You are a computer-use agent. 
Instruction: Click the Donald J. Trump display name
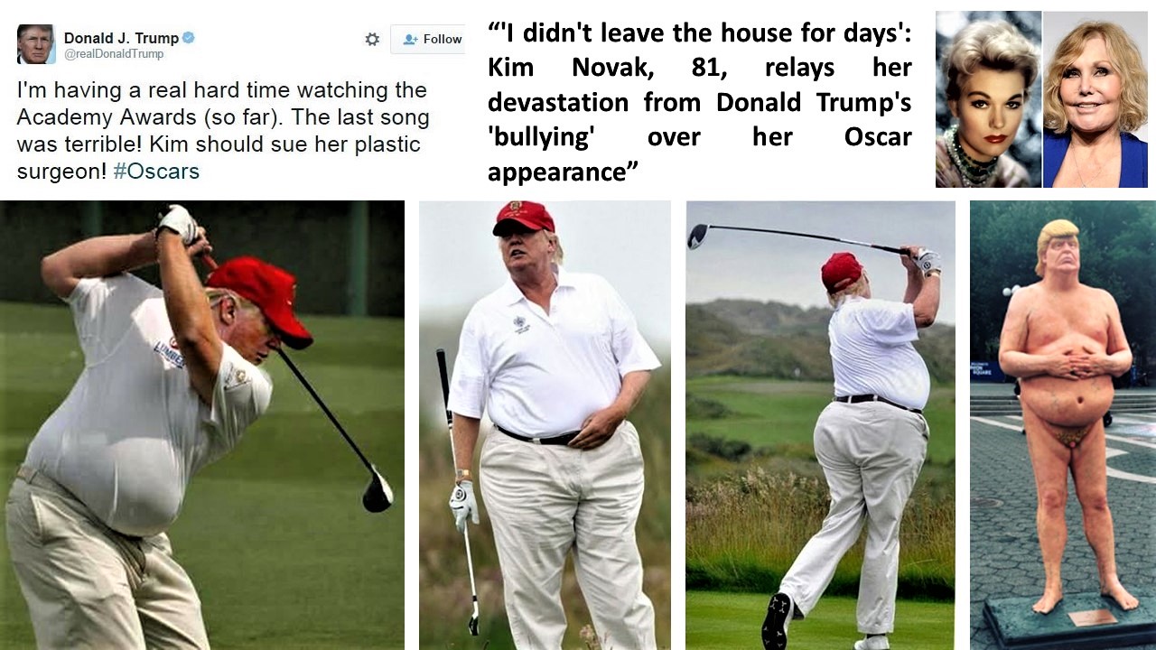[121, 38]
